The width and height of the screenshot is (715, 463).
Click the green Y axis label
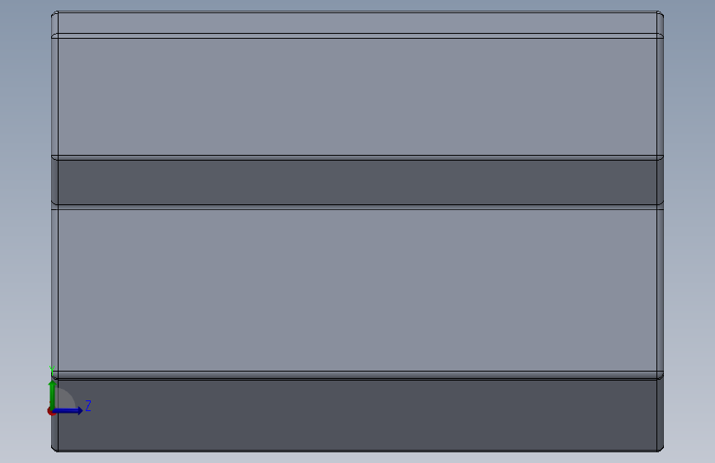[x=52, y=371]
